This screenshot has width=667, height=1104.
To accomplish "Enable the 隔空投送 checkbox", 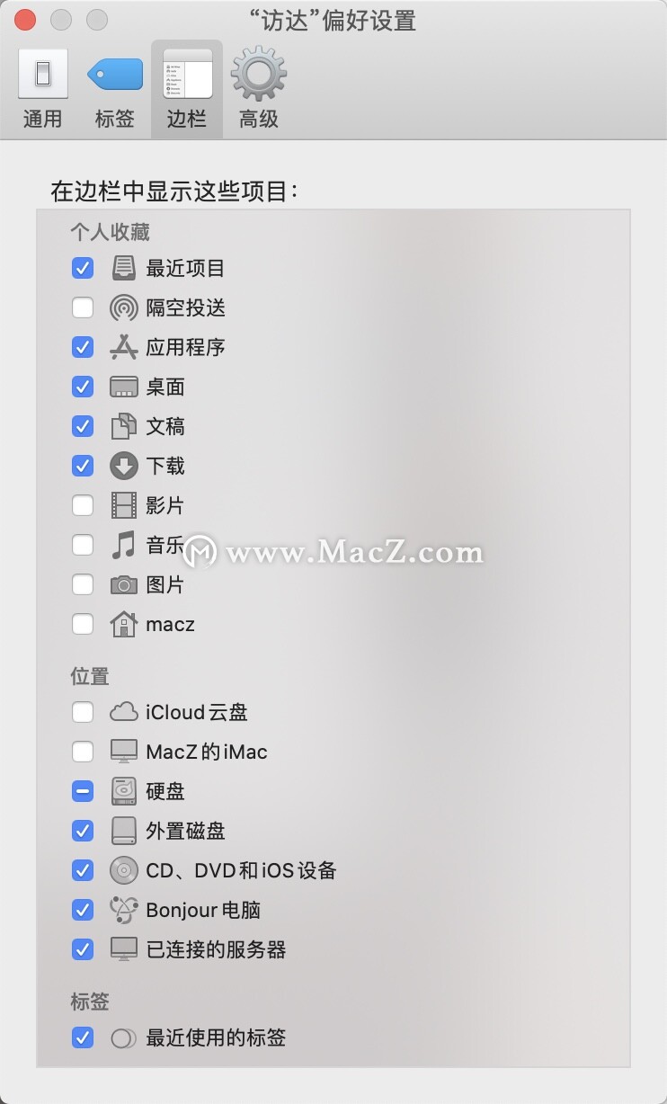I will coord(83,307).
